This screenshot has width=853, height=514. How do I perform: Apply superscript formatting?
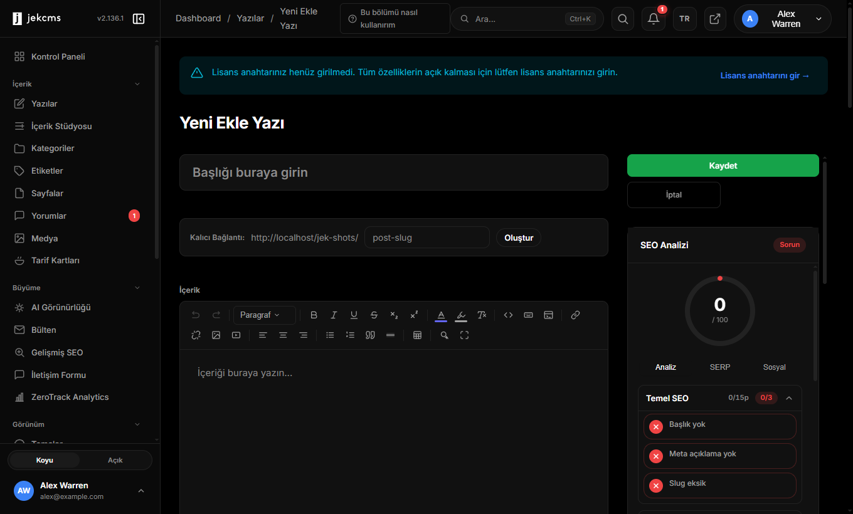(x=414, y=315)
